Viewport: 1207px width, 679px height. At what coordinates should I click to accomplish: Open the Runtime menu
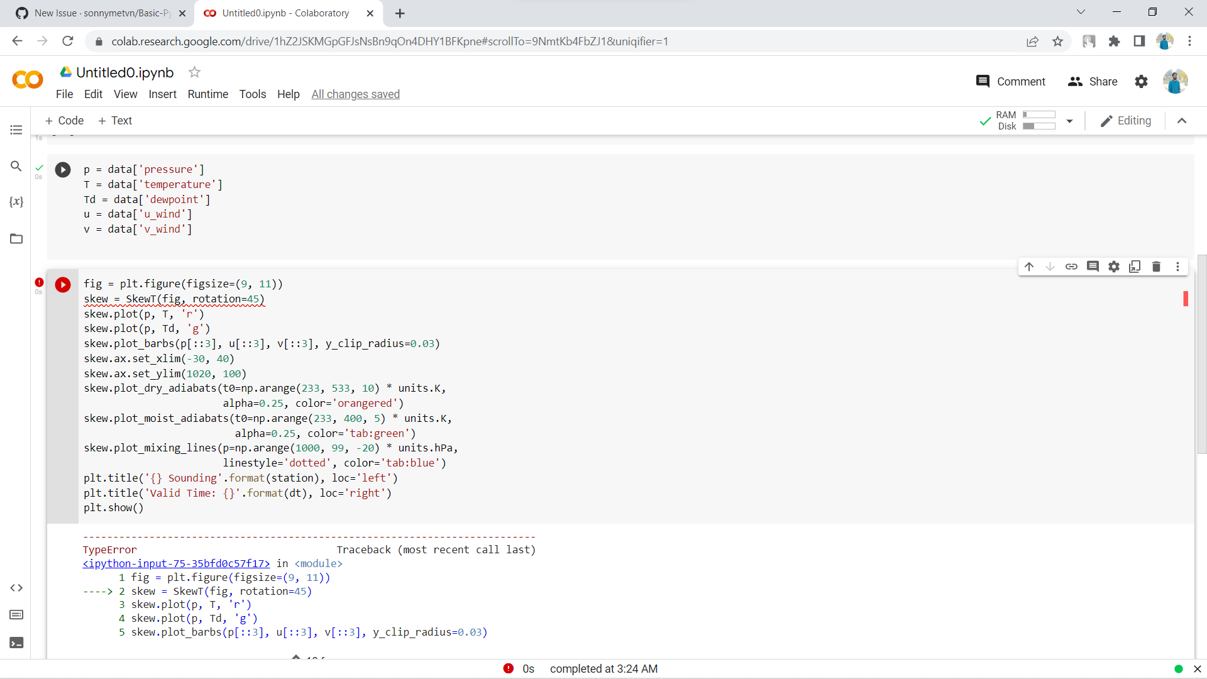(x=207, y=94)
